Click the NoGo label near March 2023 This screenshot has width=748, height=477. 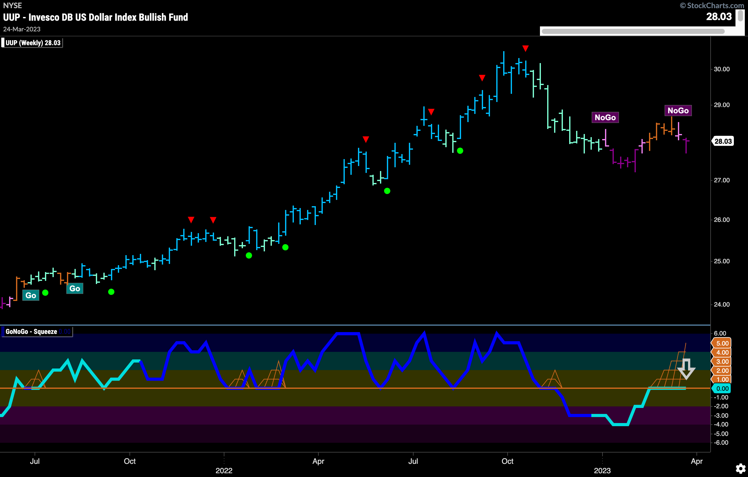click(x=678, y=110)
